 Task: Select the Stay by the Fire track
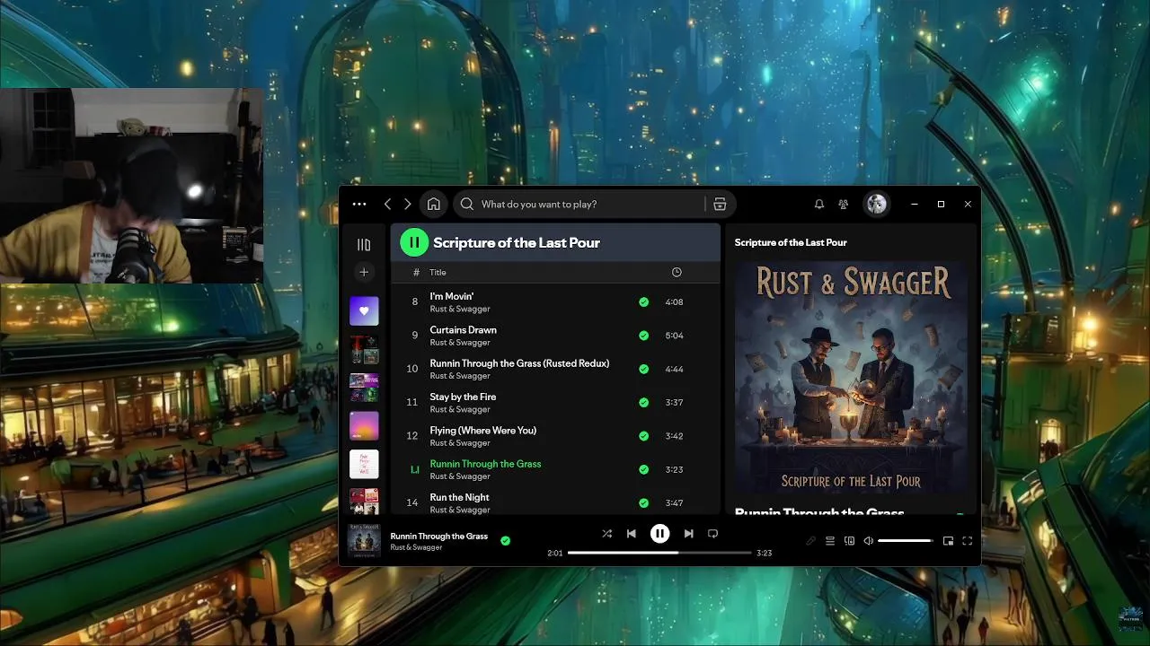pyautogui.click(x=555, y=402)
